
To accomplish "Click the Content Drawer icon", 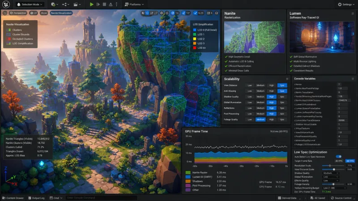I will [x=4, y=198].
